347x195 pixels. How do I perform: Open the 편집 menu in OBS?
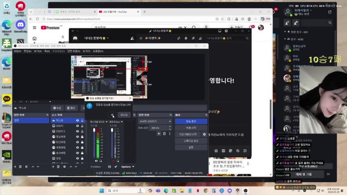click(x=27, y=51)
